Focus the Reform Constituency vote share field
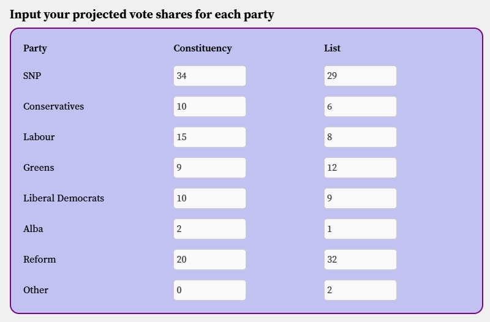The height and width of the screenshot is (322, 490). [x=209, y=260]
